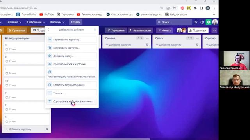Open the yellow extension icon
This screenshot has width=250, height=140.
pos(189,8)
